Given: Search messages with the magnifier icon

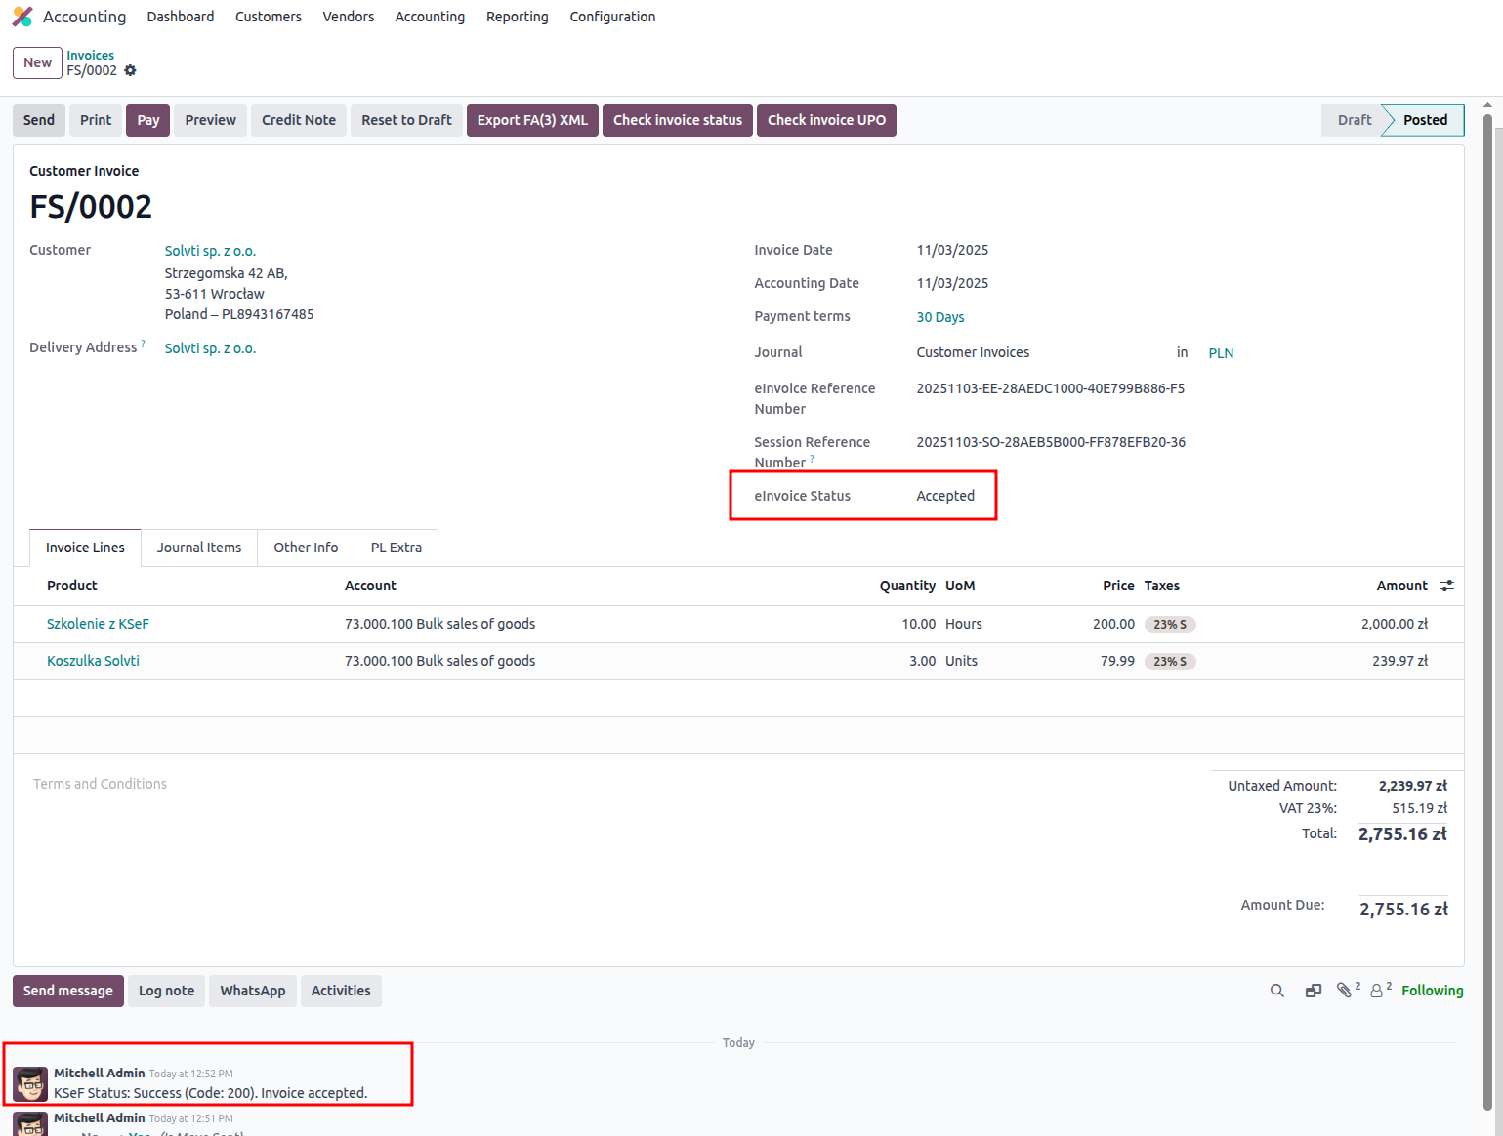Looking at the screenshot, I should point(1276,991).
